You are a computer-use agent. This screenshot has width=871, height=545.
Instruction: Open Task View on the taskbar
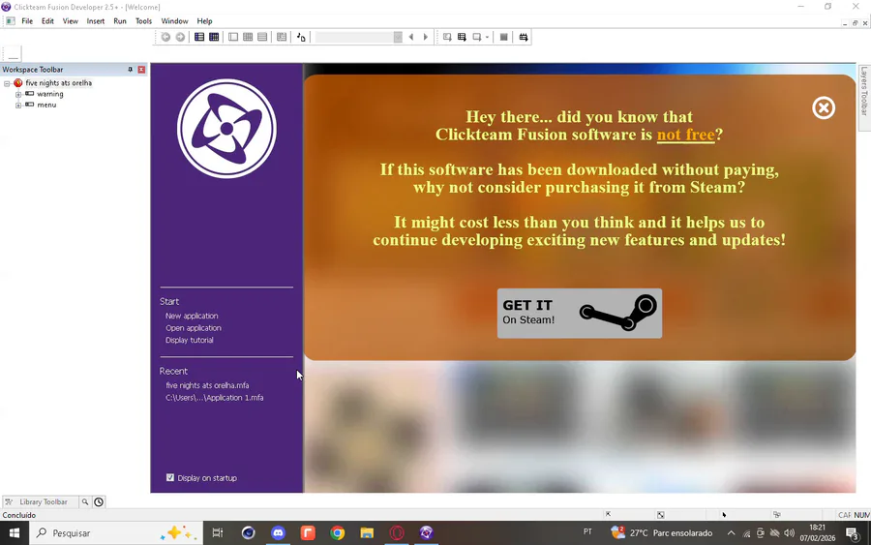coord(217,533)
